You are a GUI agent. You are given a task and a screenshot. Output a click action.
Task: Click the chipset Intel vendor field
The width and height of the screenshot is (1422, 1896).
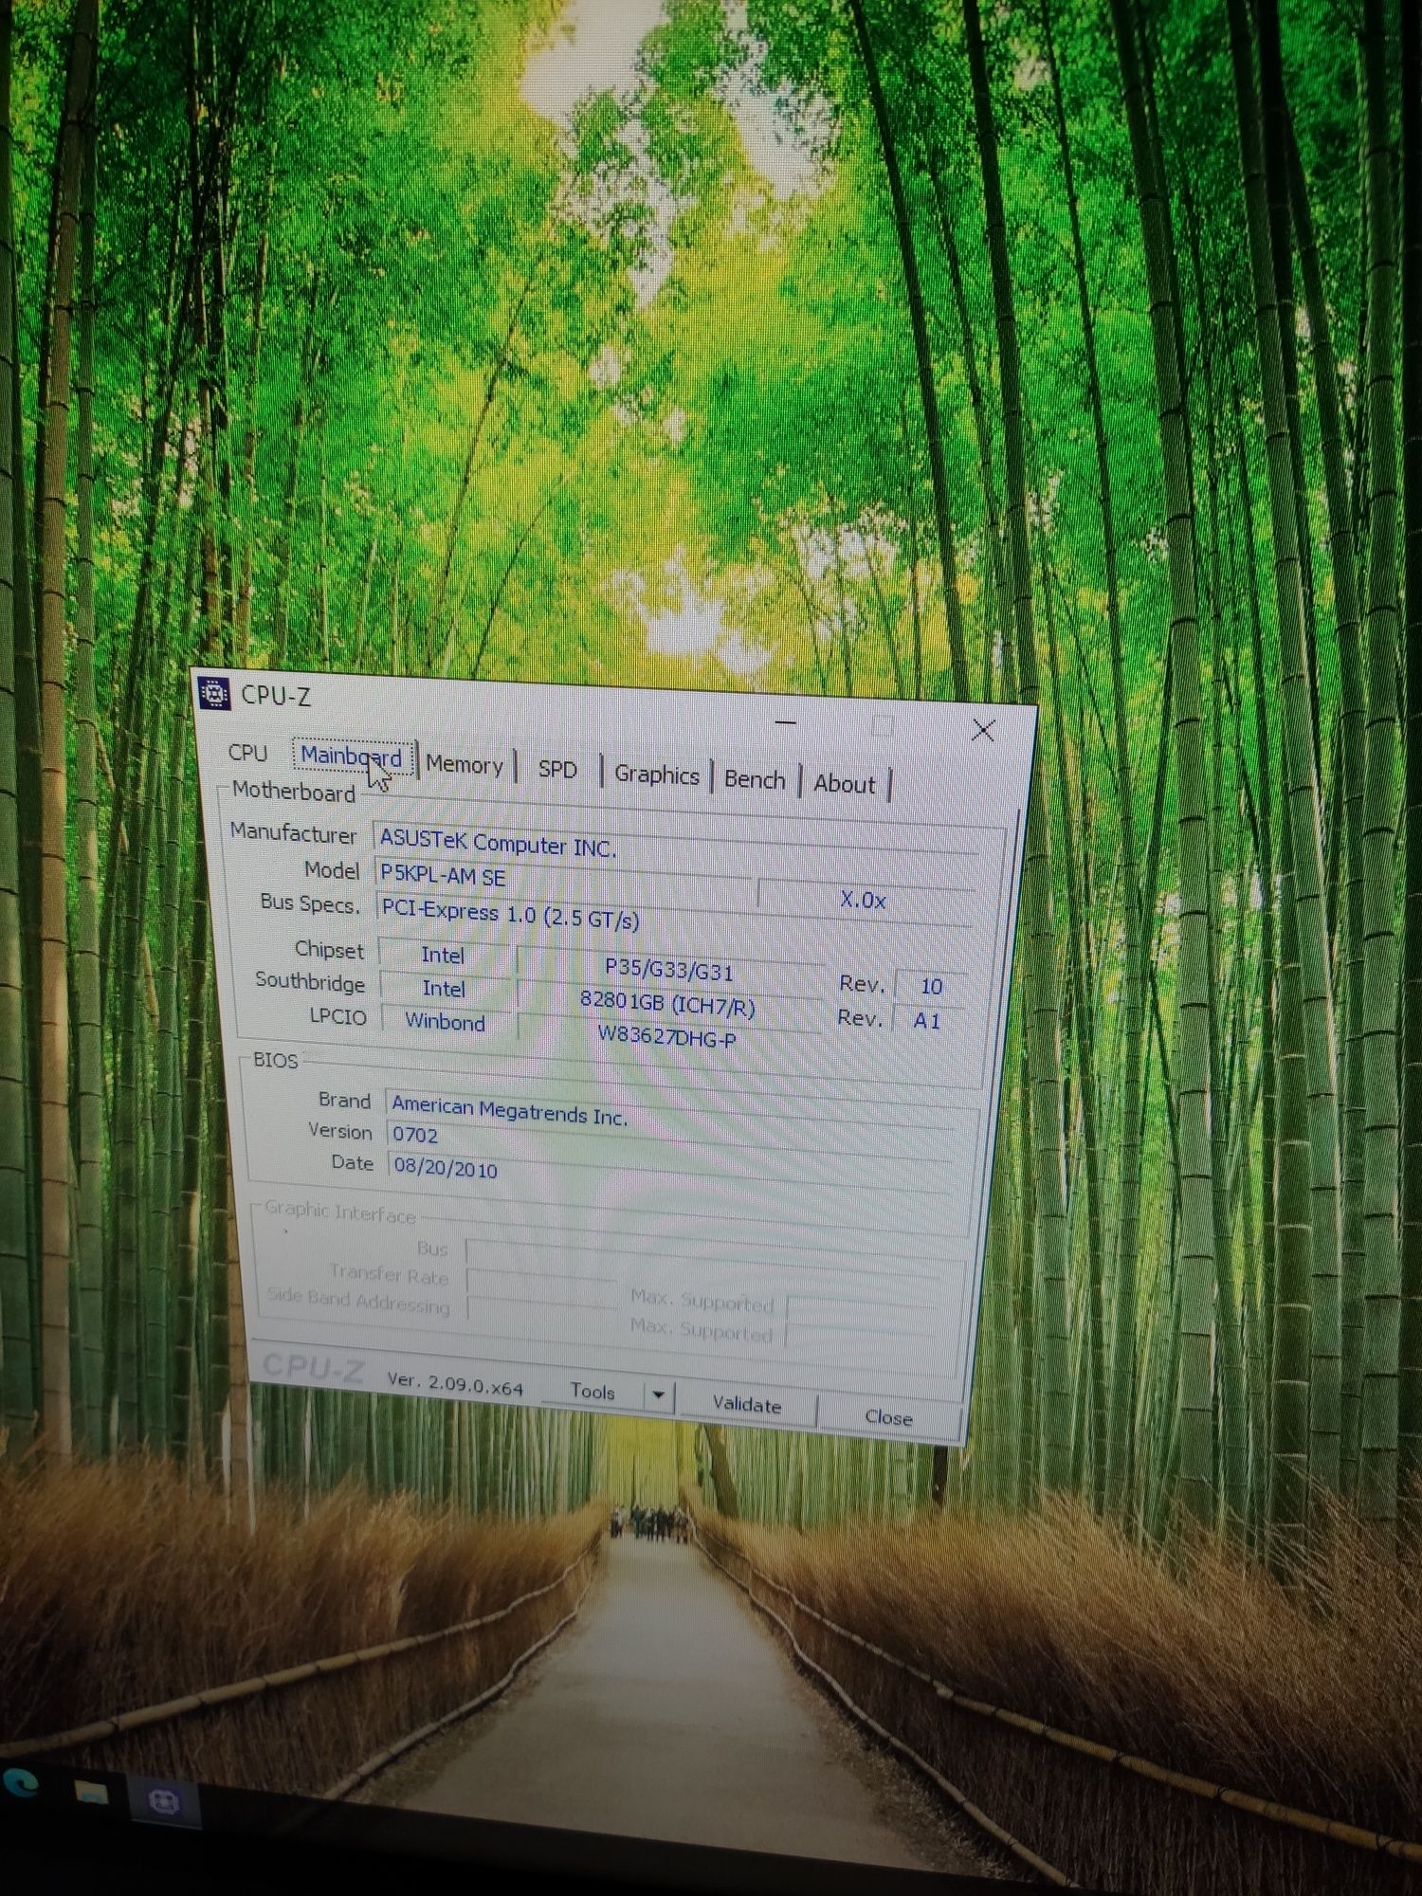coord(444,955)
